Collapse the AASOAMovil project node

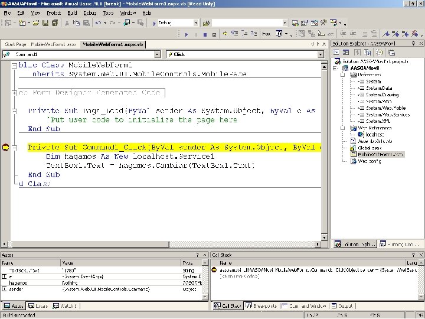335,68
